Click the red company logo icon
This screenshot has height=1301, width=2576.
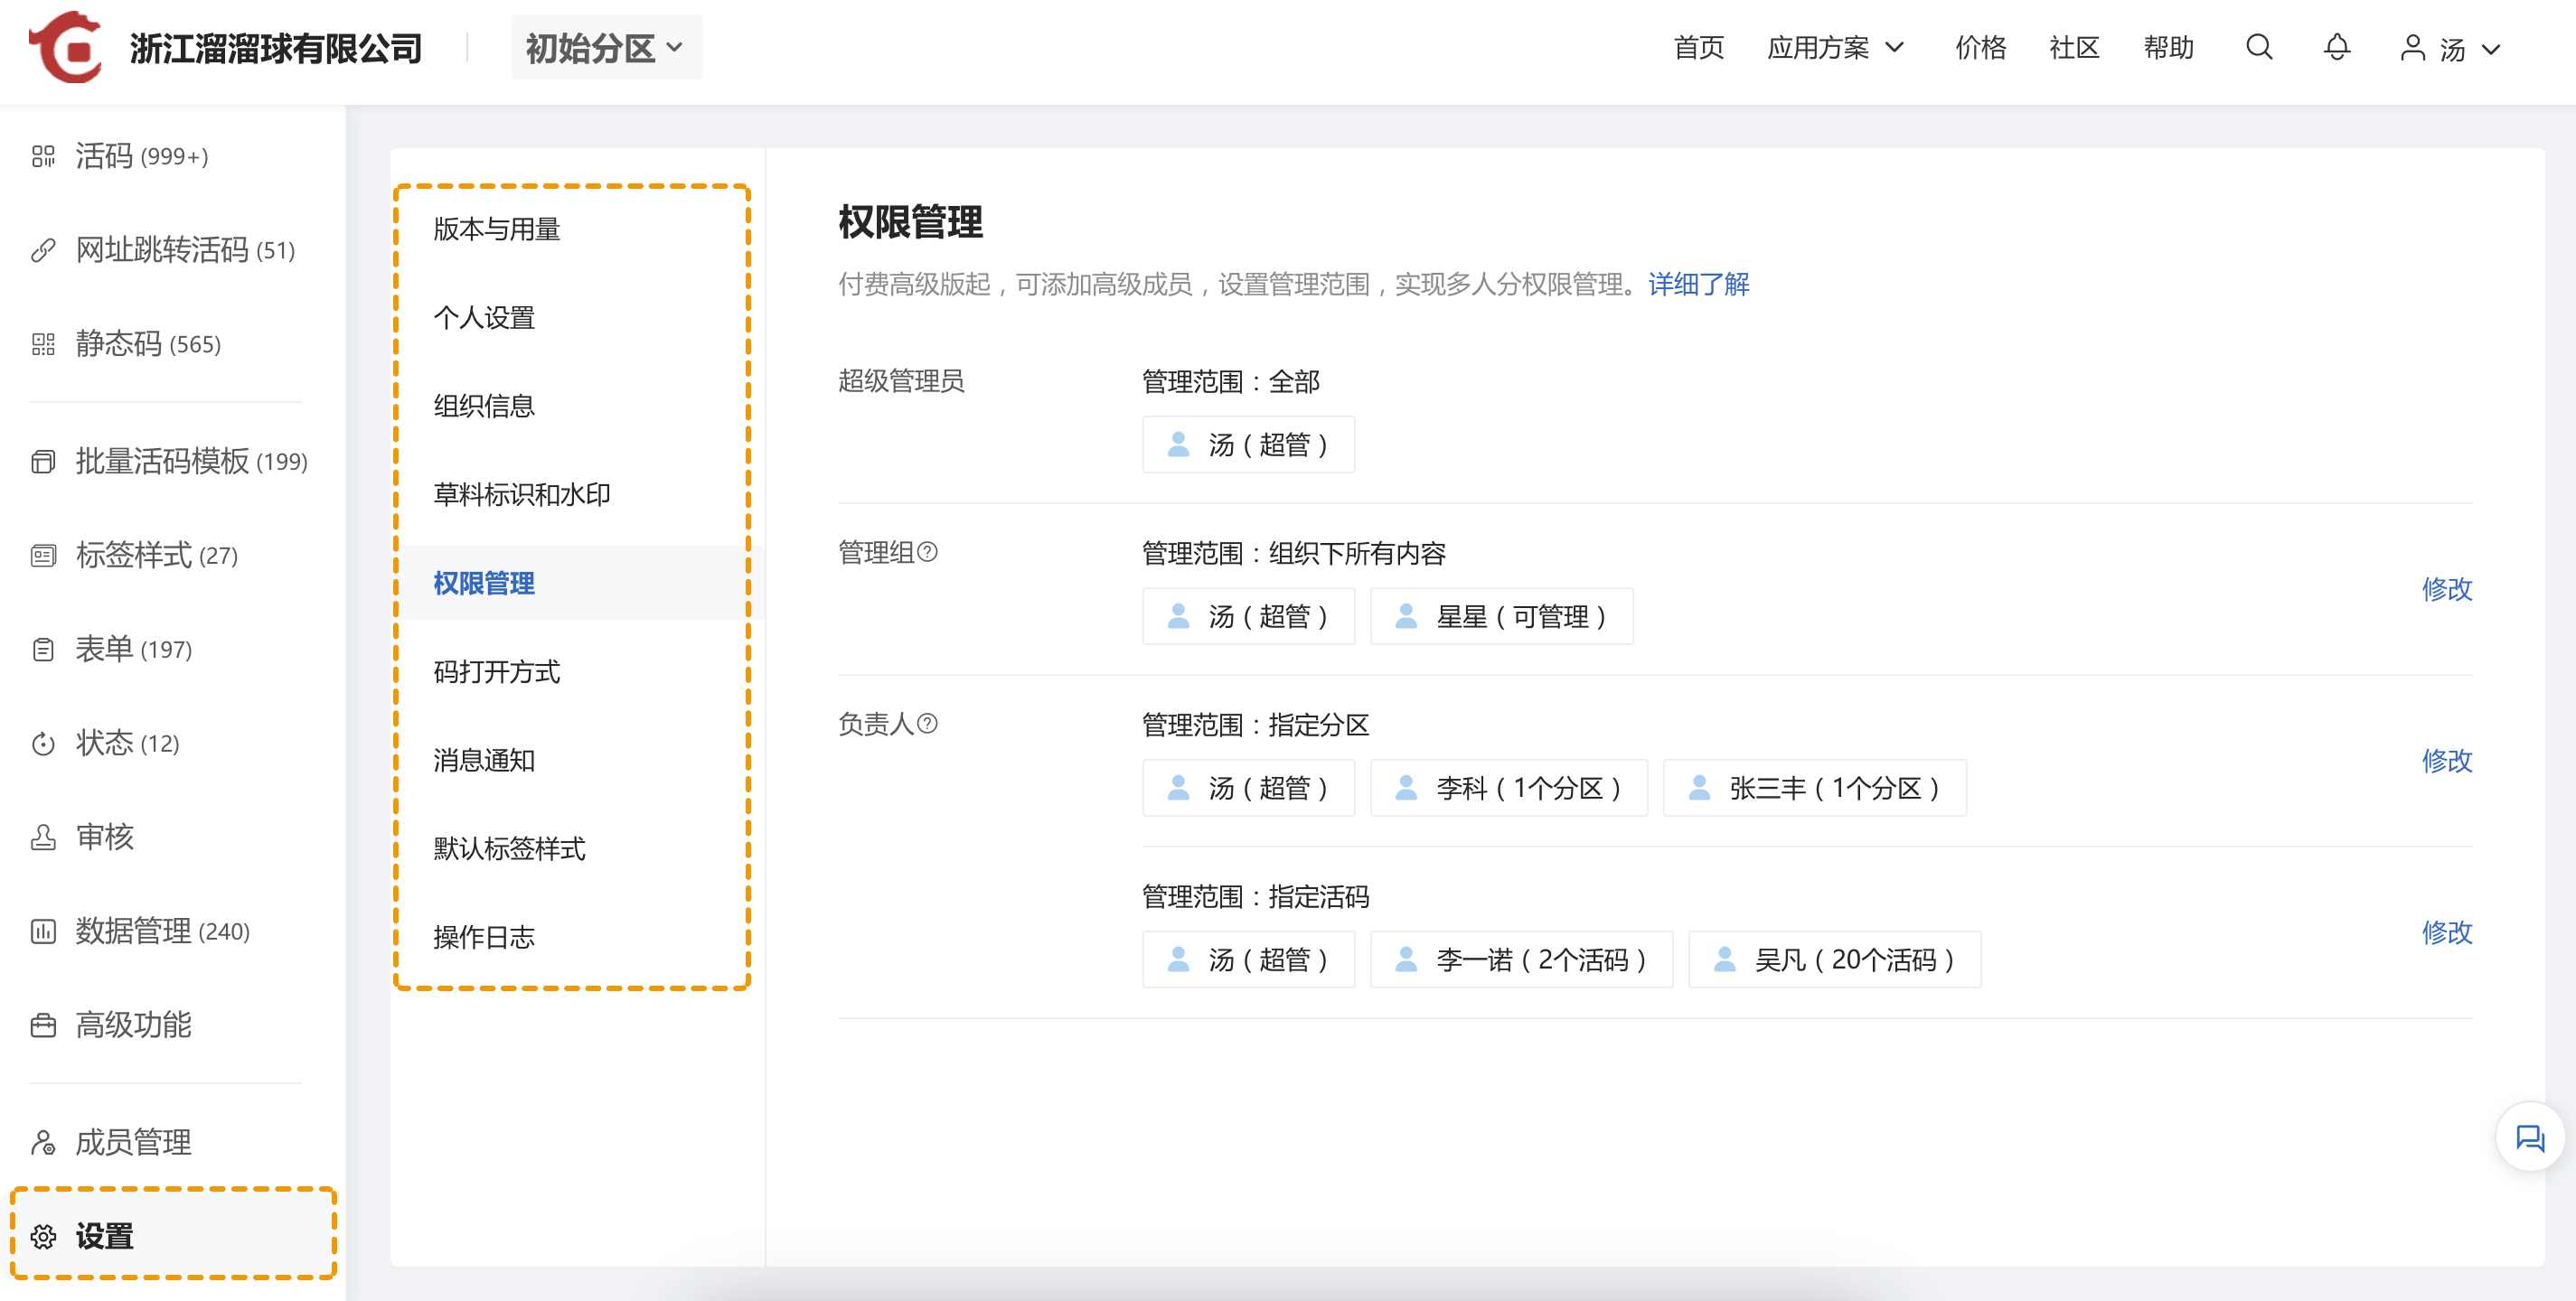(x=66, y=47)
